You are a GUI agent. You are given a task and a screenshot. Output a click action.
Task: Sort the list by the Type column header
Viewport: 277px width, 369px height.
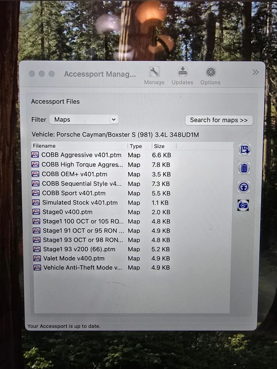tap(140, 146)
